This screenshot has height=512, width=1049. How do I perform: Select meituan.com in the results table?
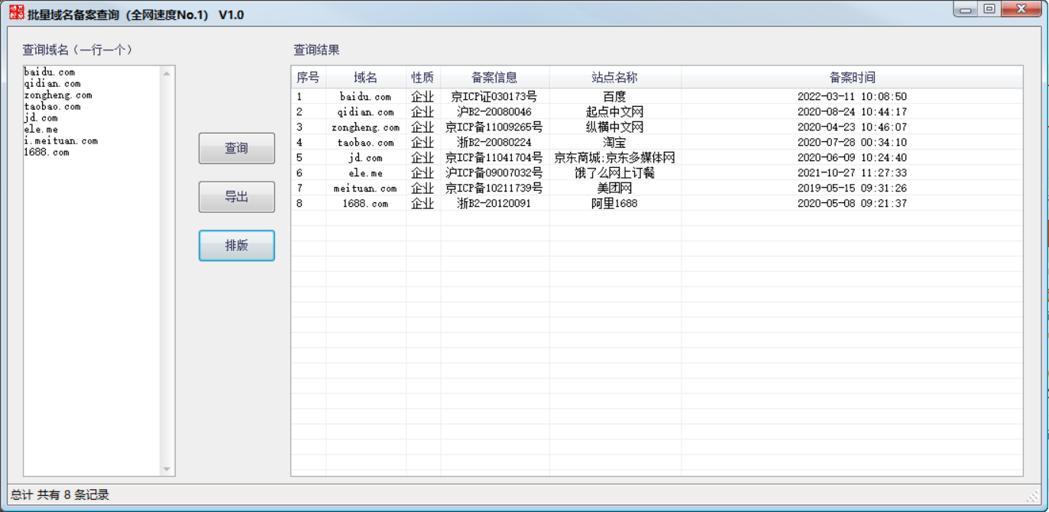366,188
